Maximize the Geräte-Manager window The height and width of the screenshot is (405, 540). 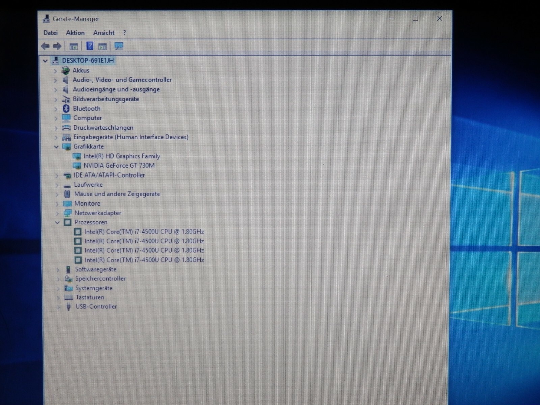(415, 18)
